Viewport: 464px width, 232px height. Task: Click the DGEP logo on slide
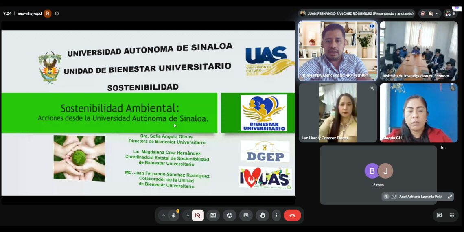coord(265,151)
